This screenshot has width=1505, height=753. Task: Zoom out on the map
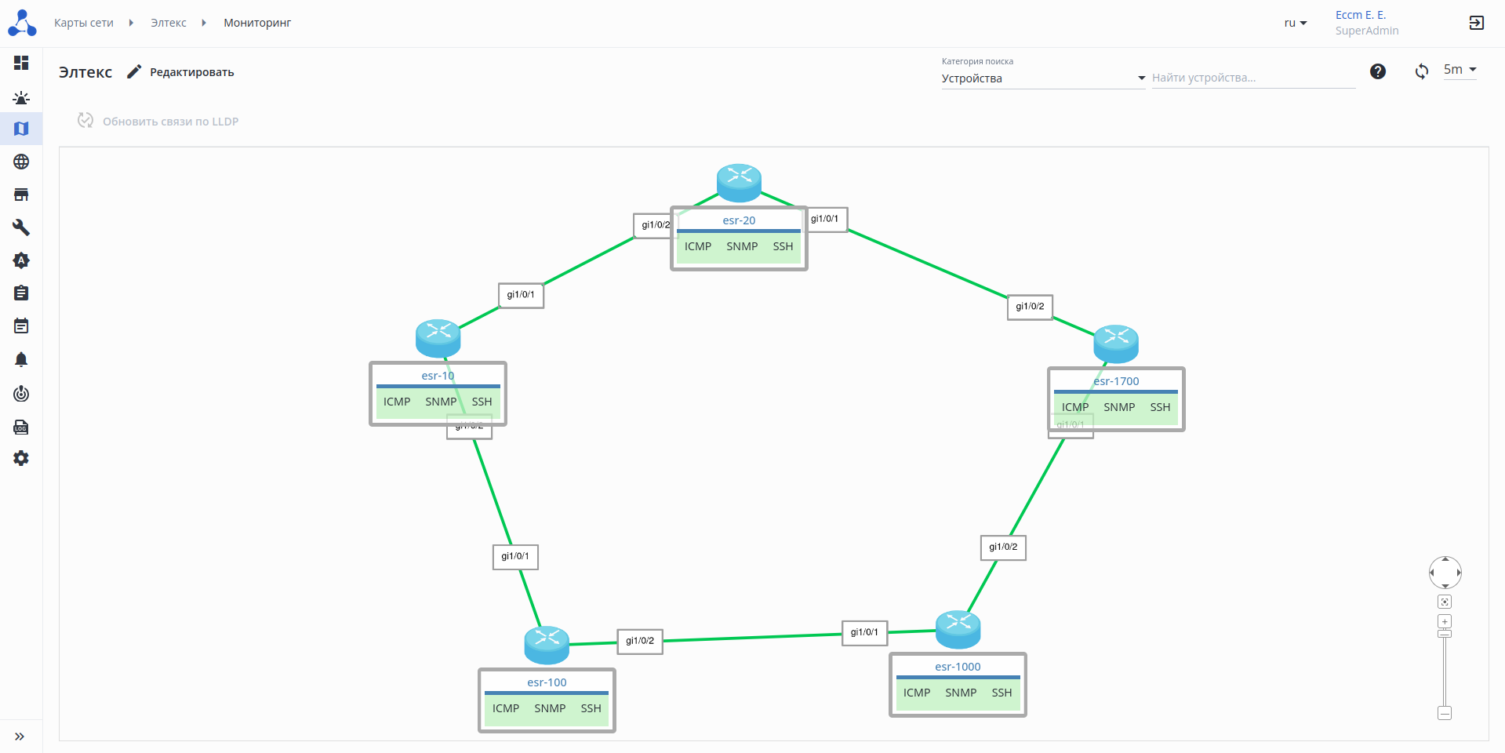(x=1445, y=713)
